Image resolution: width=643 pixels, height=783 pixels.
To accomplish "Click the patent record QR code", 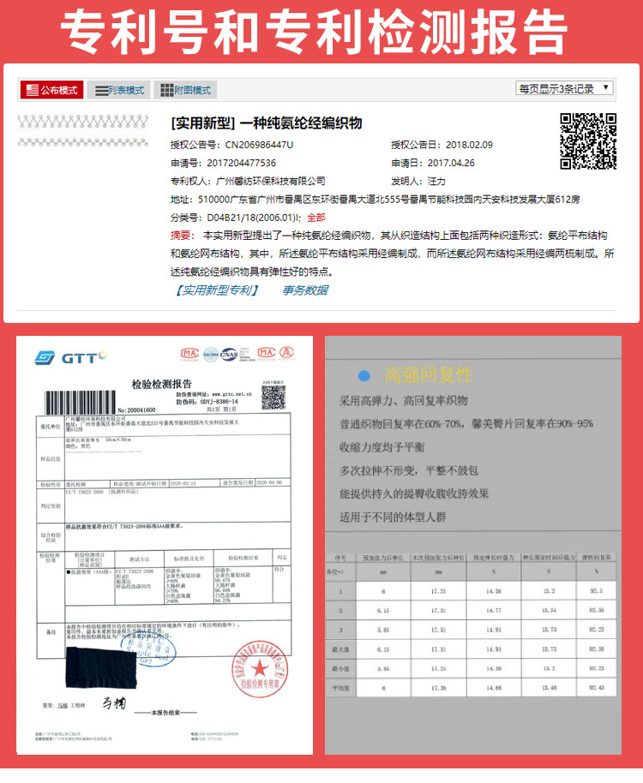I will pos(587,140).
